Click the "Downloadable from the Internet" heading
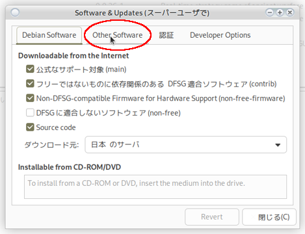 point(73,56)
